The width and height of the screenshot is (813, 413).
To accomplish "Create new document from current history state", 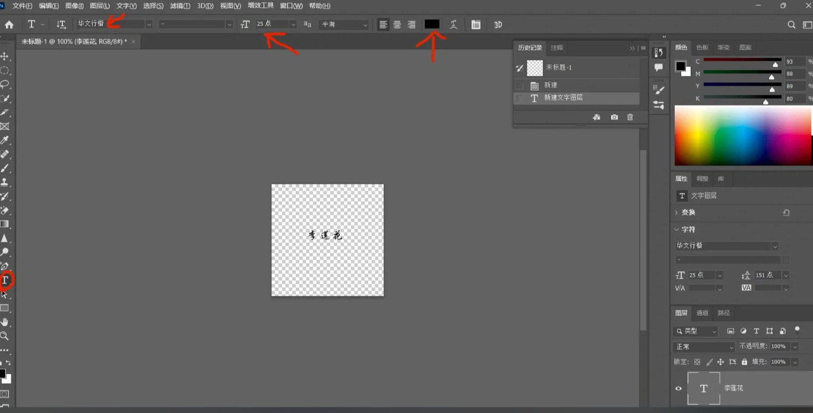I will click(596, 117).
